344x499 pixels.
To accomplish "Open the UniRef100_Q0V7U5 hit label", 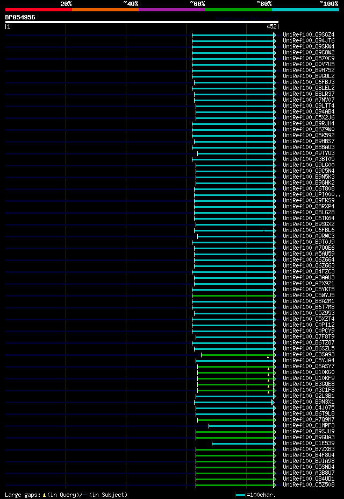I will 309,64.
